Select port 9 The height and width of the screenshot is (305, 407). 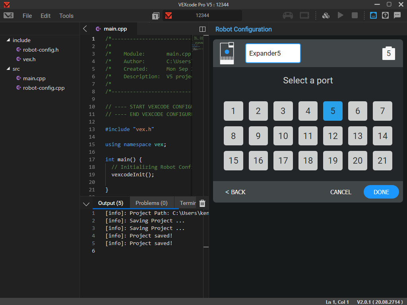click(258, 136)
